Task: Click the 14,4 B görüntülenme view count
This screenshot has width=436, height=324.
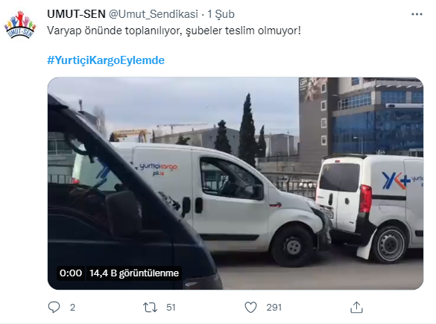Action: coord(134,273)
